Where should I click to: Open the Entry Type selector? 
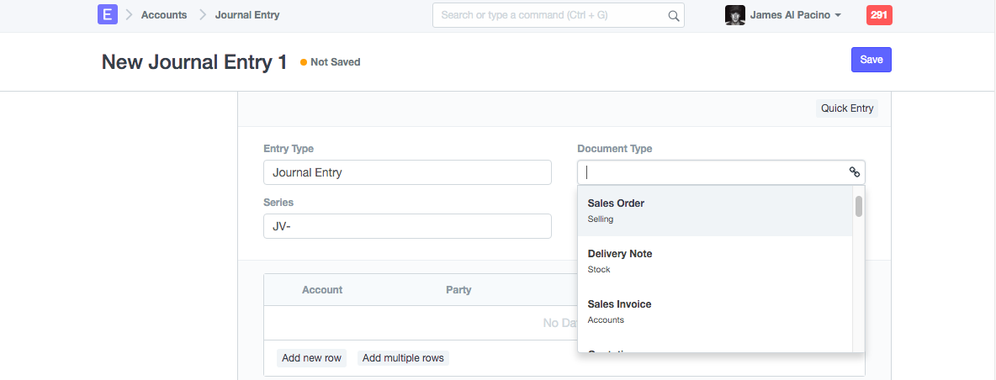(x=407, y=172)
